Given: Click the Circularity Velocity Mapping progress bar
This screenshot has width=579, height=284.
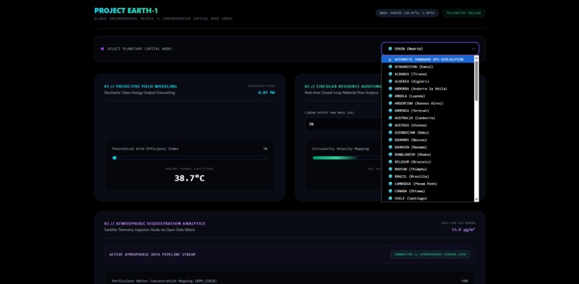Looking at the screenshot, I should pos(347,158).
